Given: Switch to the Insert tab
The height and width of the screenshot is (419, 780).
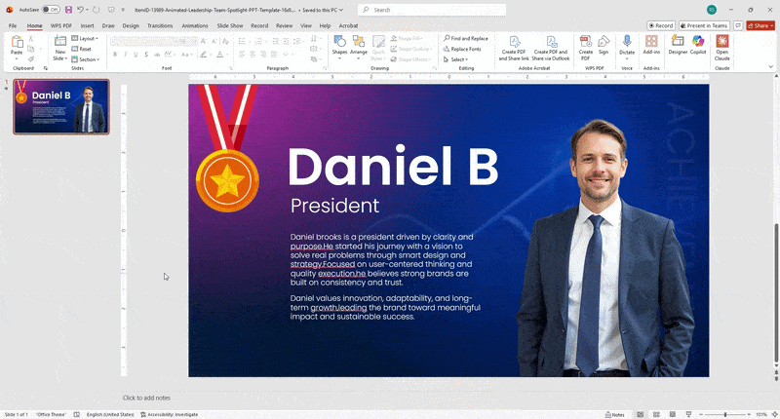Looking at the screenshot, I should [87, 25].
